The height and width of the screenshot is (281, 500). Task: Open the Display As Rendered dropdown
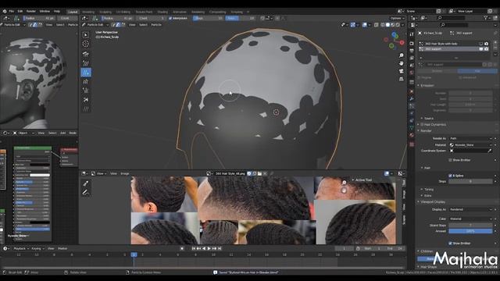tap(470, 209)
